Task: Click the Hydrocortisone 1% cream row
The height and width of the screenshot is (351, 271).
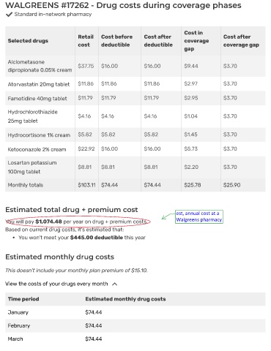Action: [x=135, y=135]
